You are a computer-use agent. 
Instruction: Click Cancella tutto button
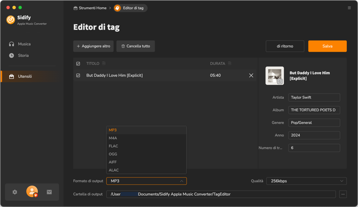(136, 46)
